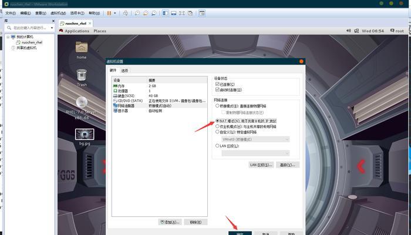
Task: Click the 高级(V)... advanced button
Action: click(x=288, y=164)
